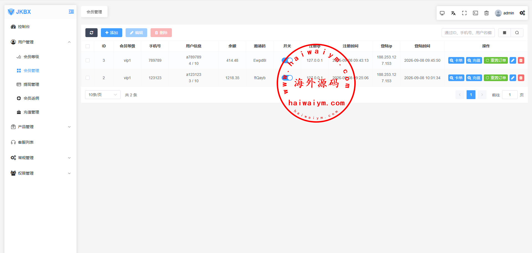The image size is (532, 253).
Task: Click the trash cache icon in header
Action: click(x=487, y=13)
